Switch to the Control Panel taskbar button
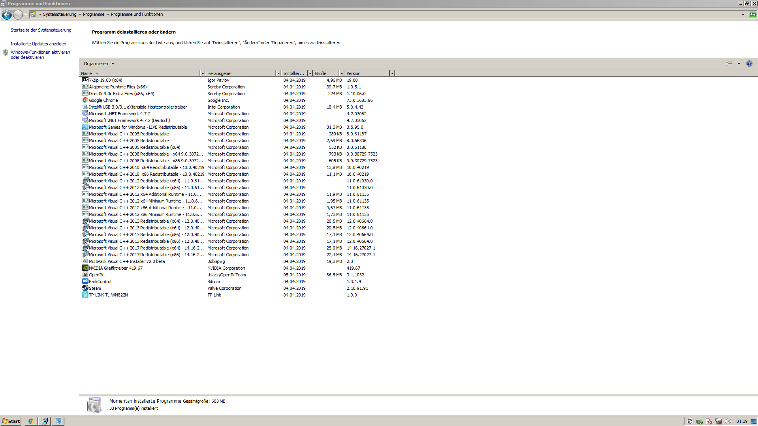This screenshot has height=426, width=758. click(58, 421)
